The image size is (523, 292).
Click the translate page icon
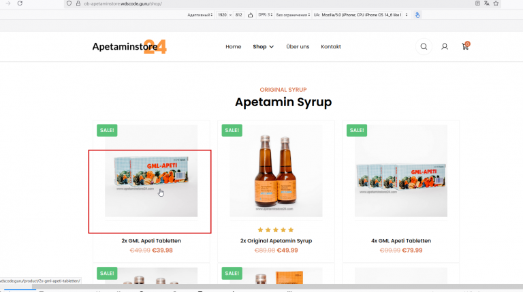pyautogui.click(x=487, y=3)
